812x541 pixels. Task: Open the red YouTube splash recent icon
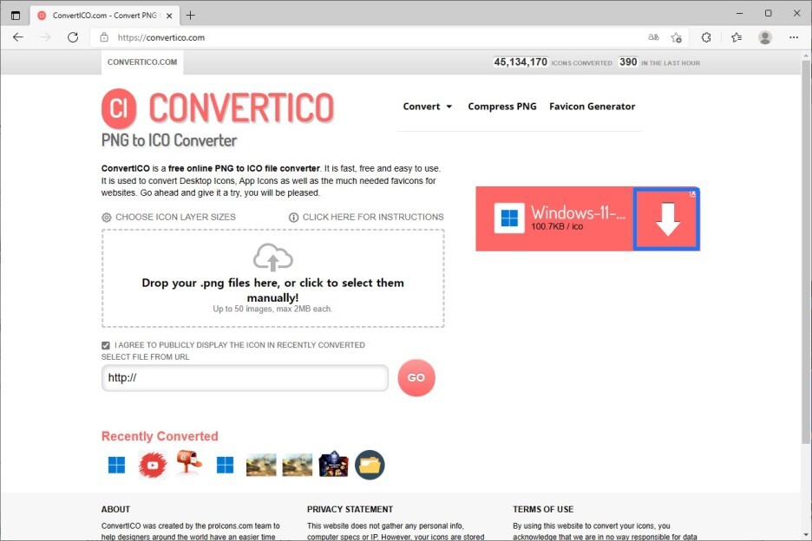point(153,465)
